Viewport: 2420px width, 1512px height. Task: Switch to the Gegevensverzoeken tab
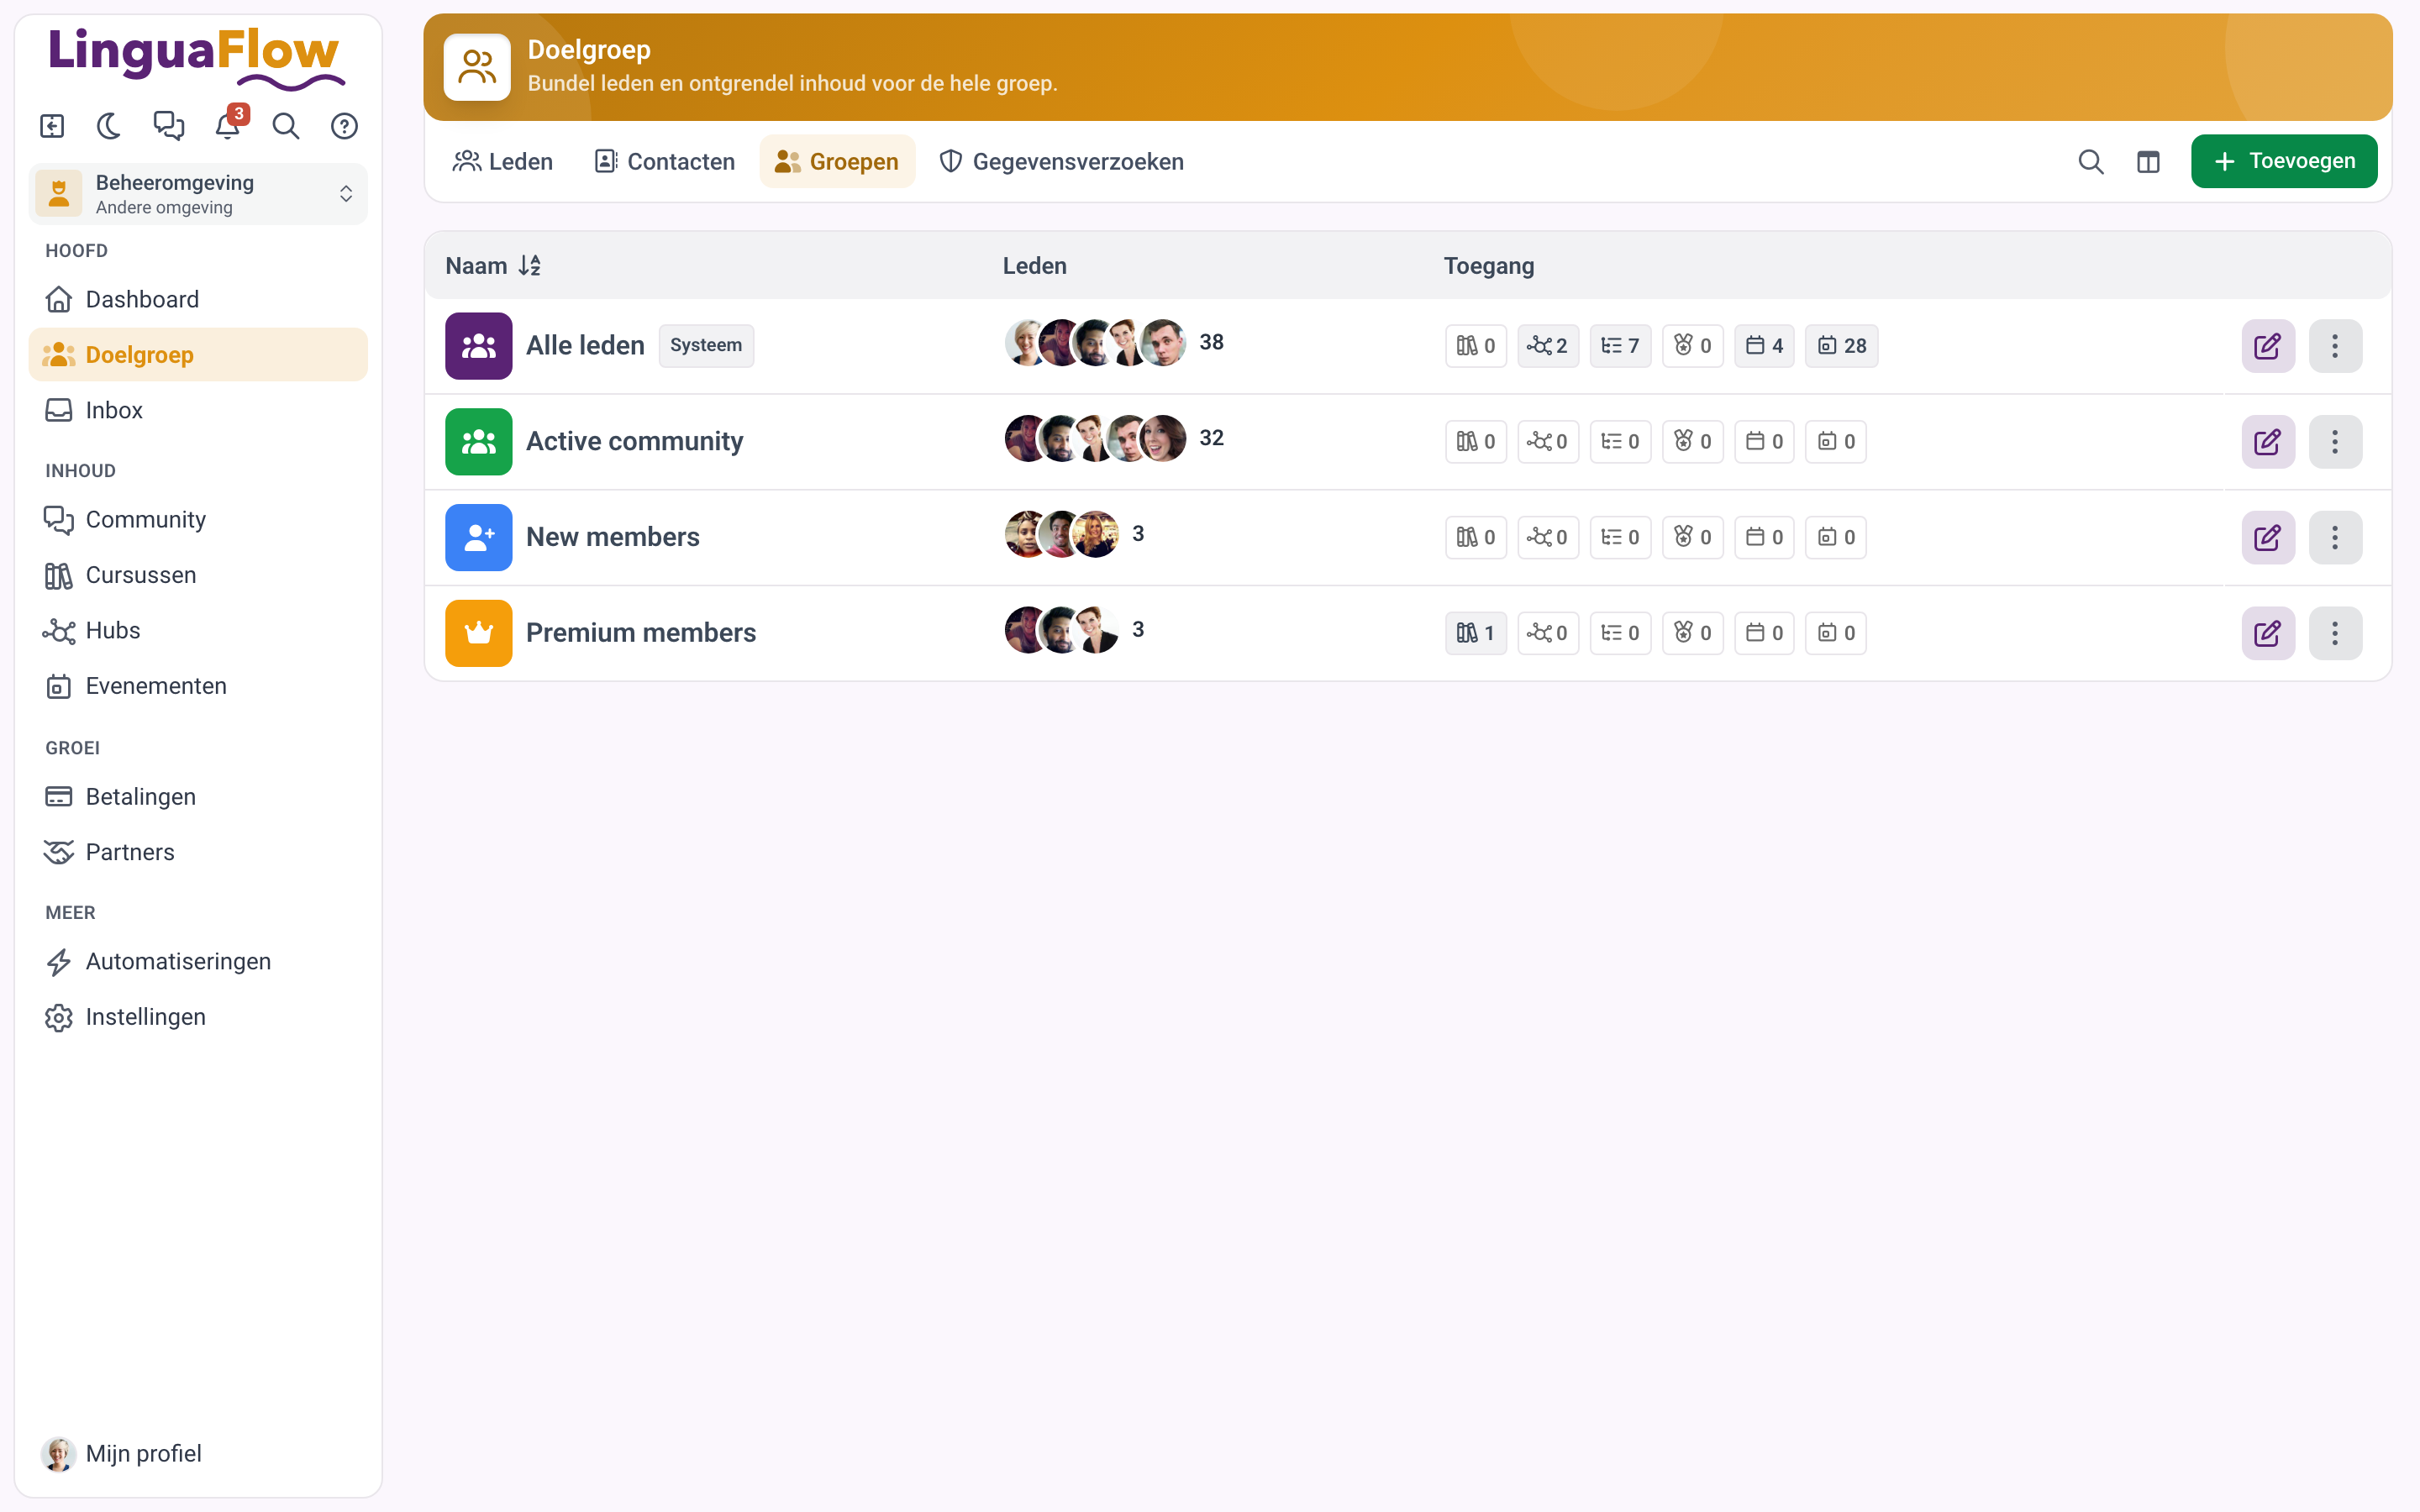click(1061, 161)
